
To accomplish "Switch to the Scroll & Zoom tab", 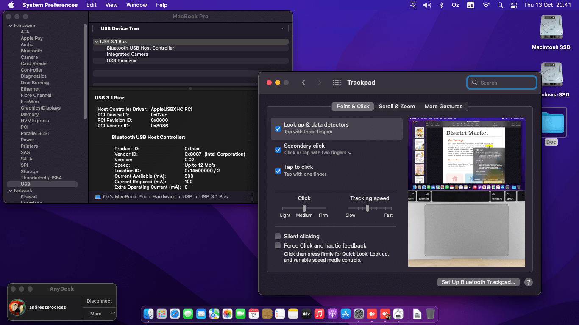I will pyautogui.click(x=397, y=106).
